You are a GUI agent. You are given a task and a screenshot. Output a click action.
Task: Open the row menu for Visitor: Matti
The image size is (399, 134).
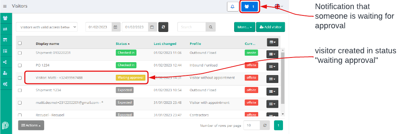coord(272,79)
